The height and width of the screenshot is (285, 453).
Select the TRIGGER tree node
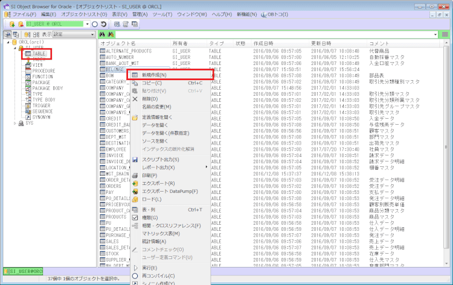[41, 105]
